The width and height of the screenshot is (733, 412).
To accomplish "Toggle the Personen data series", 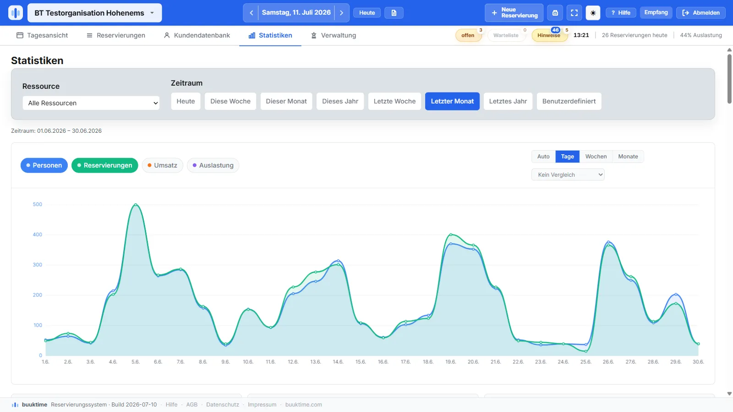I will (x=44, y=165).
